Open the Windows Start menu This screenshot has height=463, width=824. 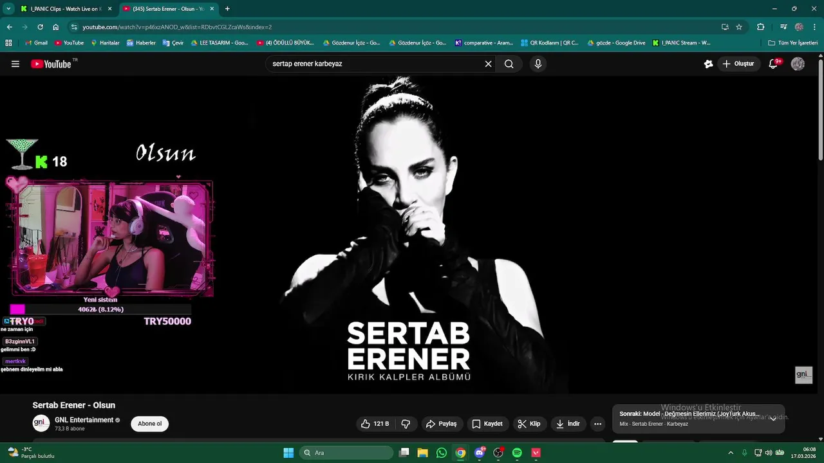point(288,453)
